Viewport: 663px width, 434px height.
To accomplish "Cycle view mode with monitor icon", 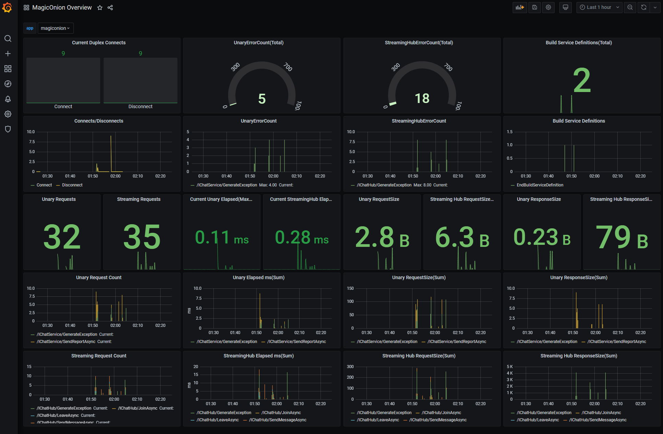I will point(566,7).
